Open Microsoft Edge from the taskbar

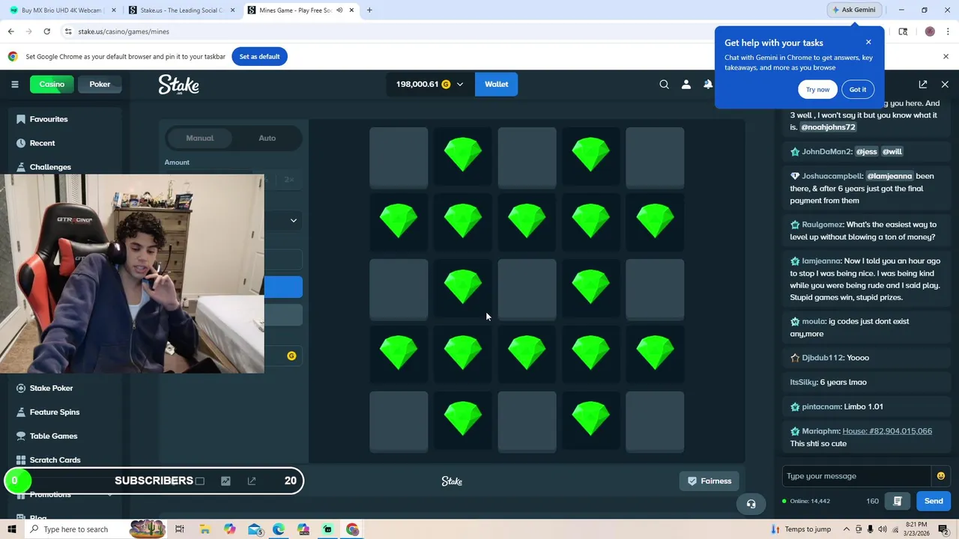[279, 529]
